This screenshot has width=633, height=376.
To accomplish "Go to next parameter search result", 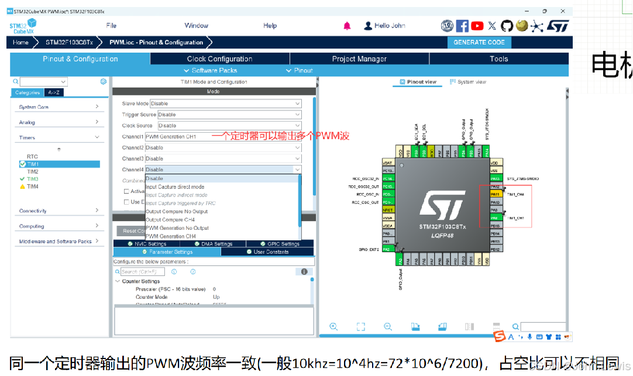I will pos(193,271).
